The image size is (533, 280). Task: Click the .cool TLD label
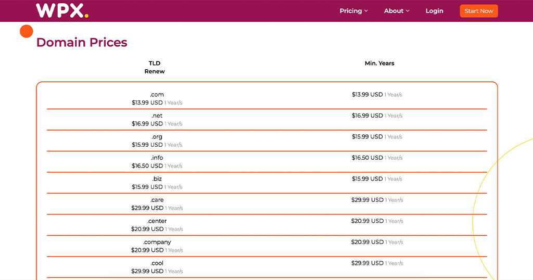tap(157, 263)
